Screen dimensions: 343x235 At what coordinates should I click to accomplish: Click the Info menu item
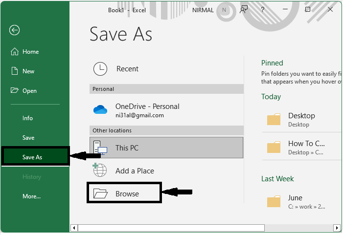[27, 118]
